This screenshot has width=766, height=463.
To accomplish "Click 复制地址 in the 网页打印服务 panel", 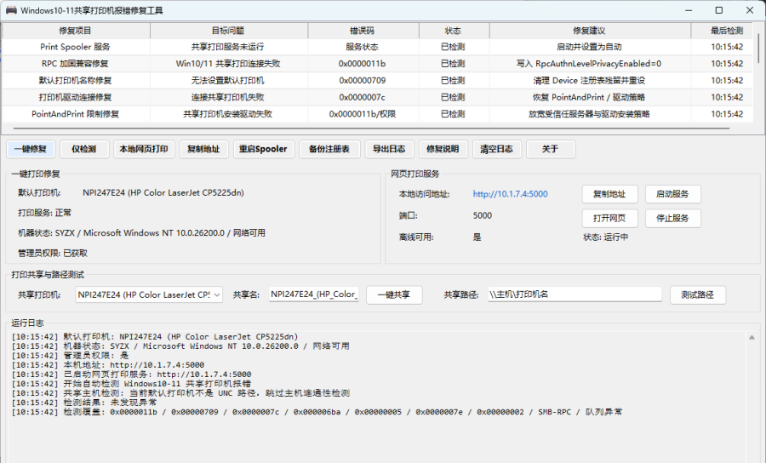I will click(609, 194).
